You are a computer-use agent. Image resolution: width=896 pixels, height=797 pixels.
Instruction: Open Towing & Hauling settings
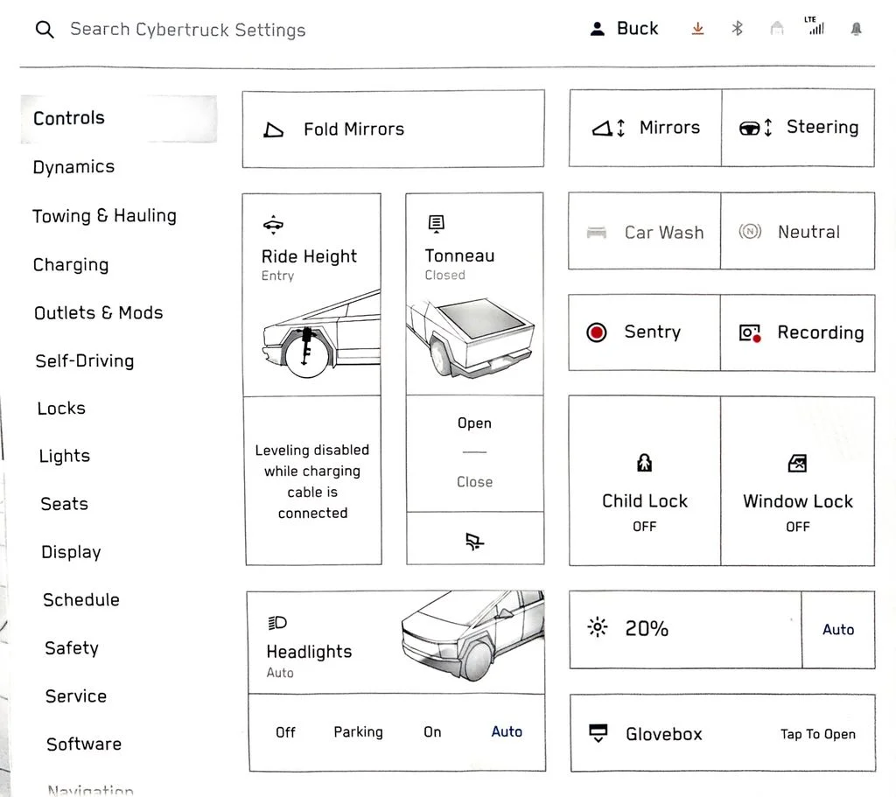[104, 215]
